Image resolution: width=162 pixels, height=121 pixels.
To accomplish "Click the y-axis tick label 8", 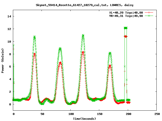I will pos(10,54).
